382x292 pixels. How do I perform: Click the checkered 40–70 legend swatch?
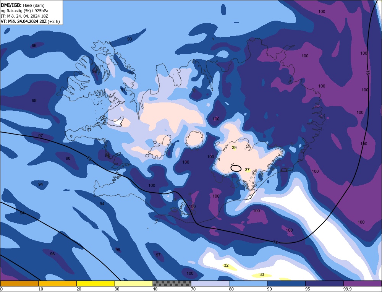coord(172,284)
